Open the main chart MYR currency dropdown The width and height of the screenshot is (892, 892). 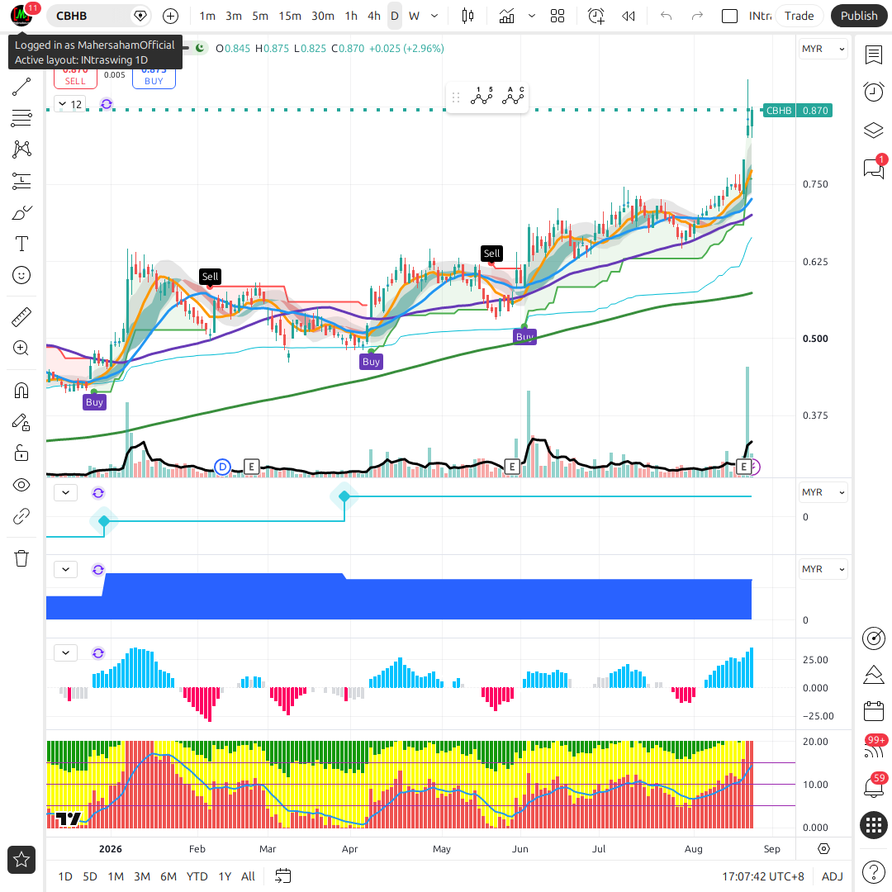[x=823, y=49]
